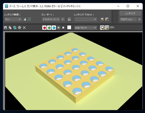The width and height of the screenshot is (145, 113).
Task: Toggle the UI frame buffer icon beside CPU
Action: (x=107, y=28)
